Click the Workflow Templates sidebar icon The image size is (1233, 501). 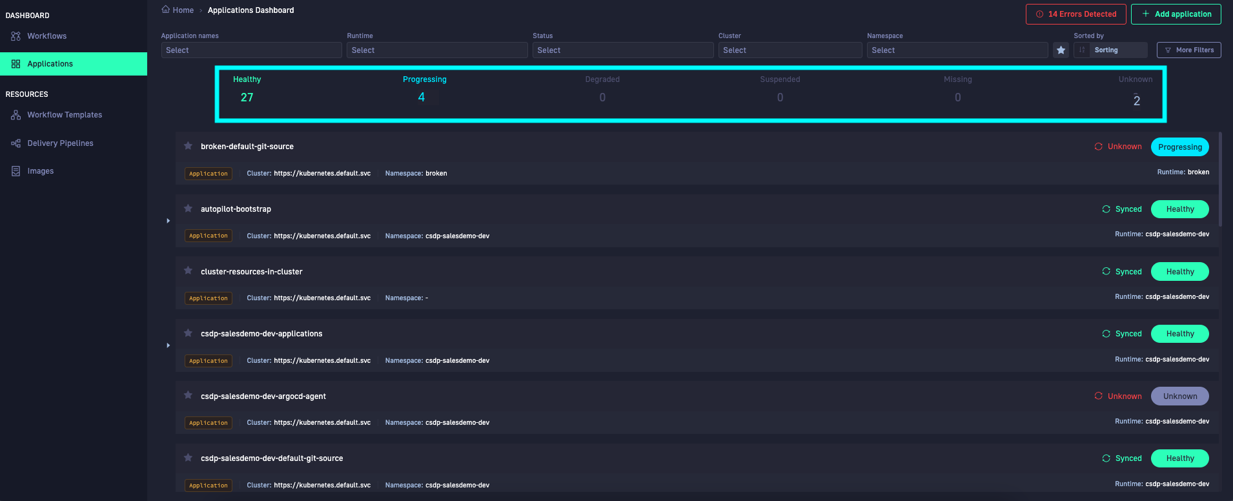(16, 115)
